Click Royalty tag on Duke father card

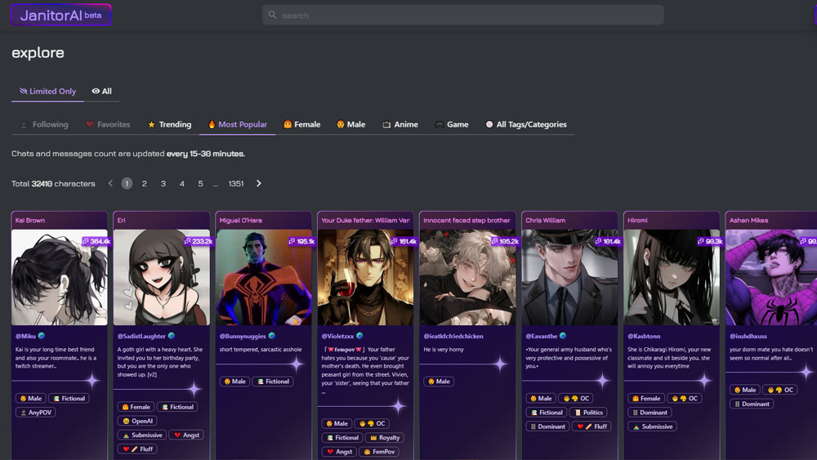pos(385,438)
